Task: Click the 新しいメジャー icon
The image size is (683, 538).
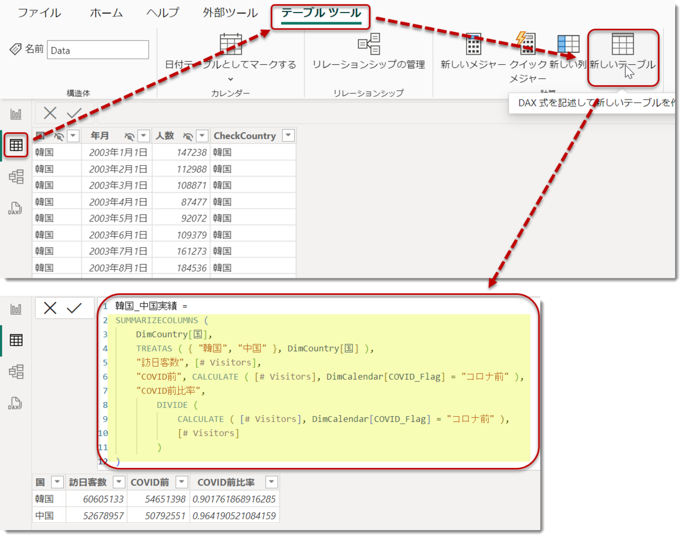Action: (x=474, y=44)
